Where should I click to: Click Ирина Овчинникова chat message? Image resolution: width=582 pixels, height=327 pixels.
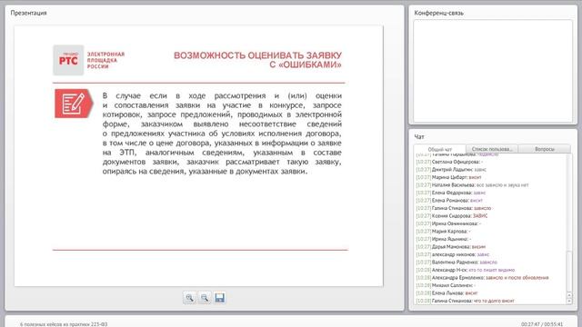tap(448, 223)
